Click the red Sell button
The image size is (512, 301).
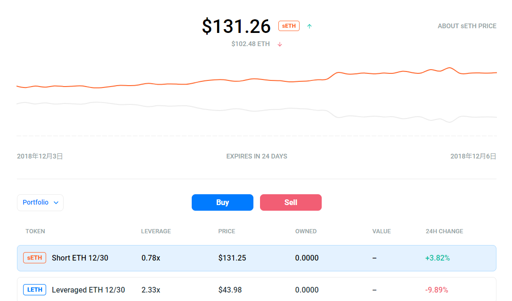point(291,203)
